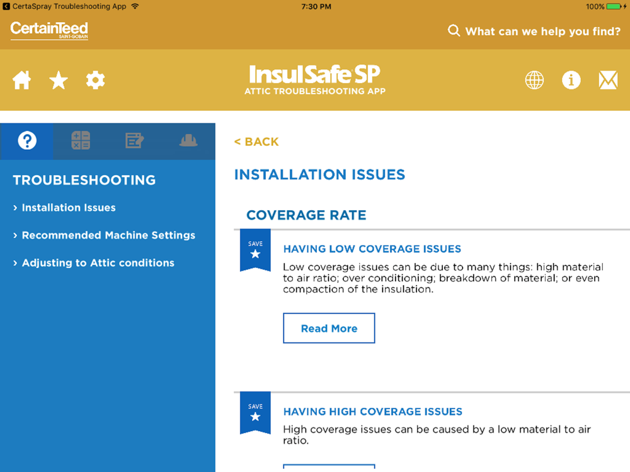Go back using the BACK link
Screen dimensions: 630x472
click(256, 142)
